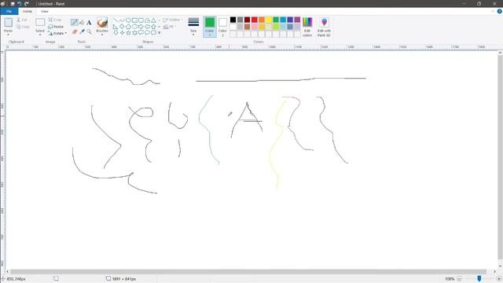Pick the yellow color swatch
This screenshot has width=503, height=283.
click(x=269, y=20)
